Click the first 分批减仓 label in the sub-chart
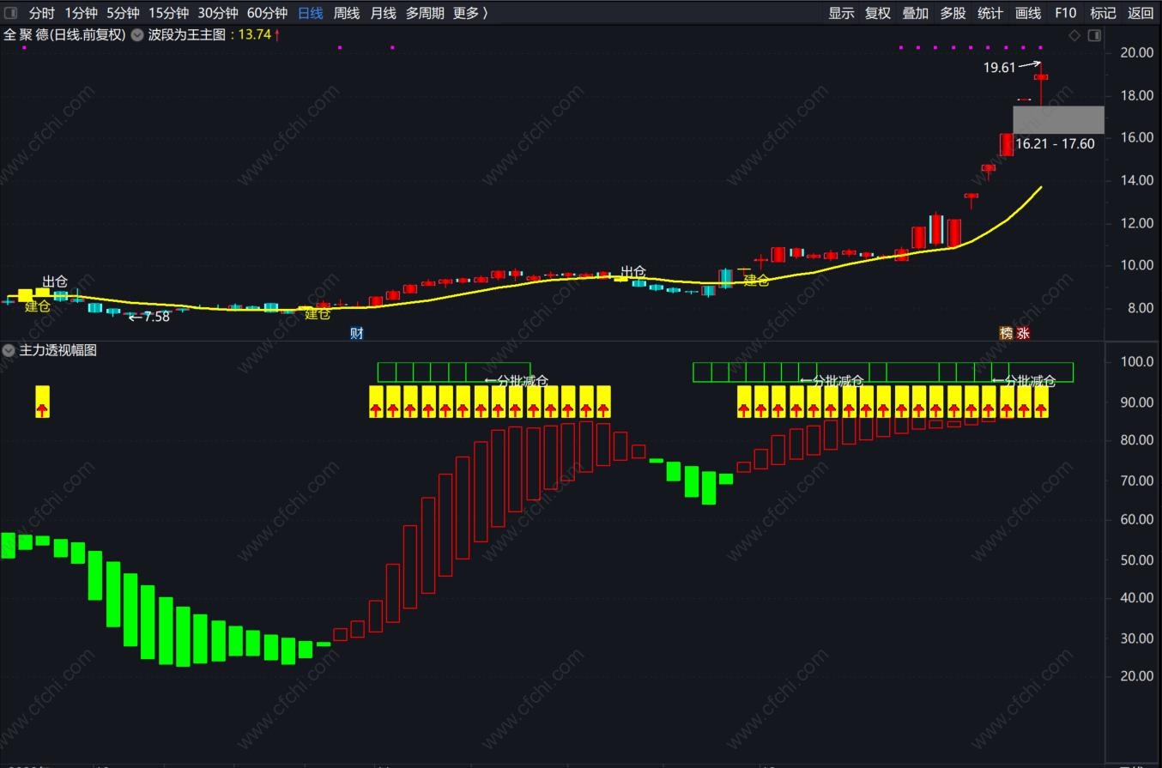Viewport: 1162px width, 768px height. [516, 381]
